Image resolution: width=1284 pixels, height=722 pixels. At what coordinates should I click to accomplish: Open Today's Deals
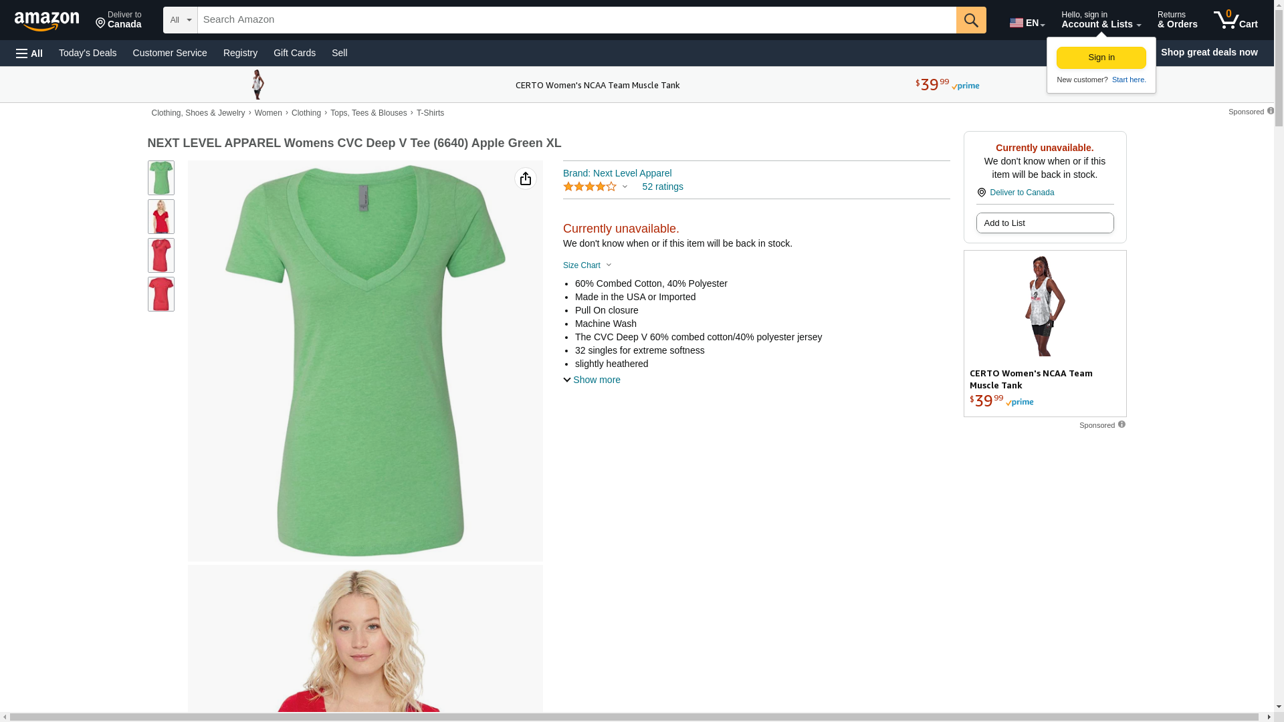[88, 53]
